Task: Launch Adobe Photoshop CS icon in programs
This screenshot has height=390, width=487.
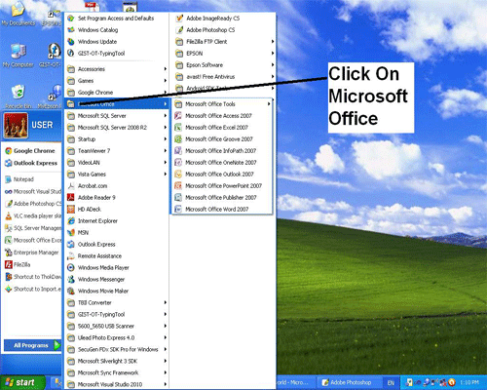Action: point(179,30)
